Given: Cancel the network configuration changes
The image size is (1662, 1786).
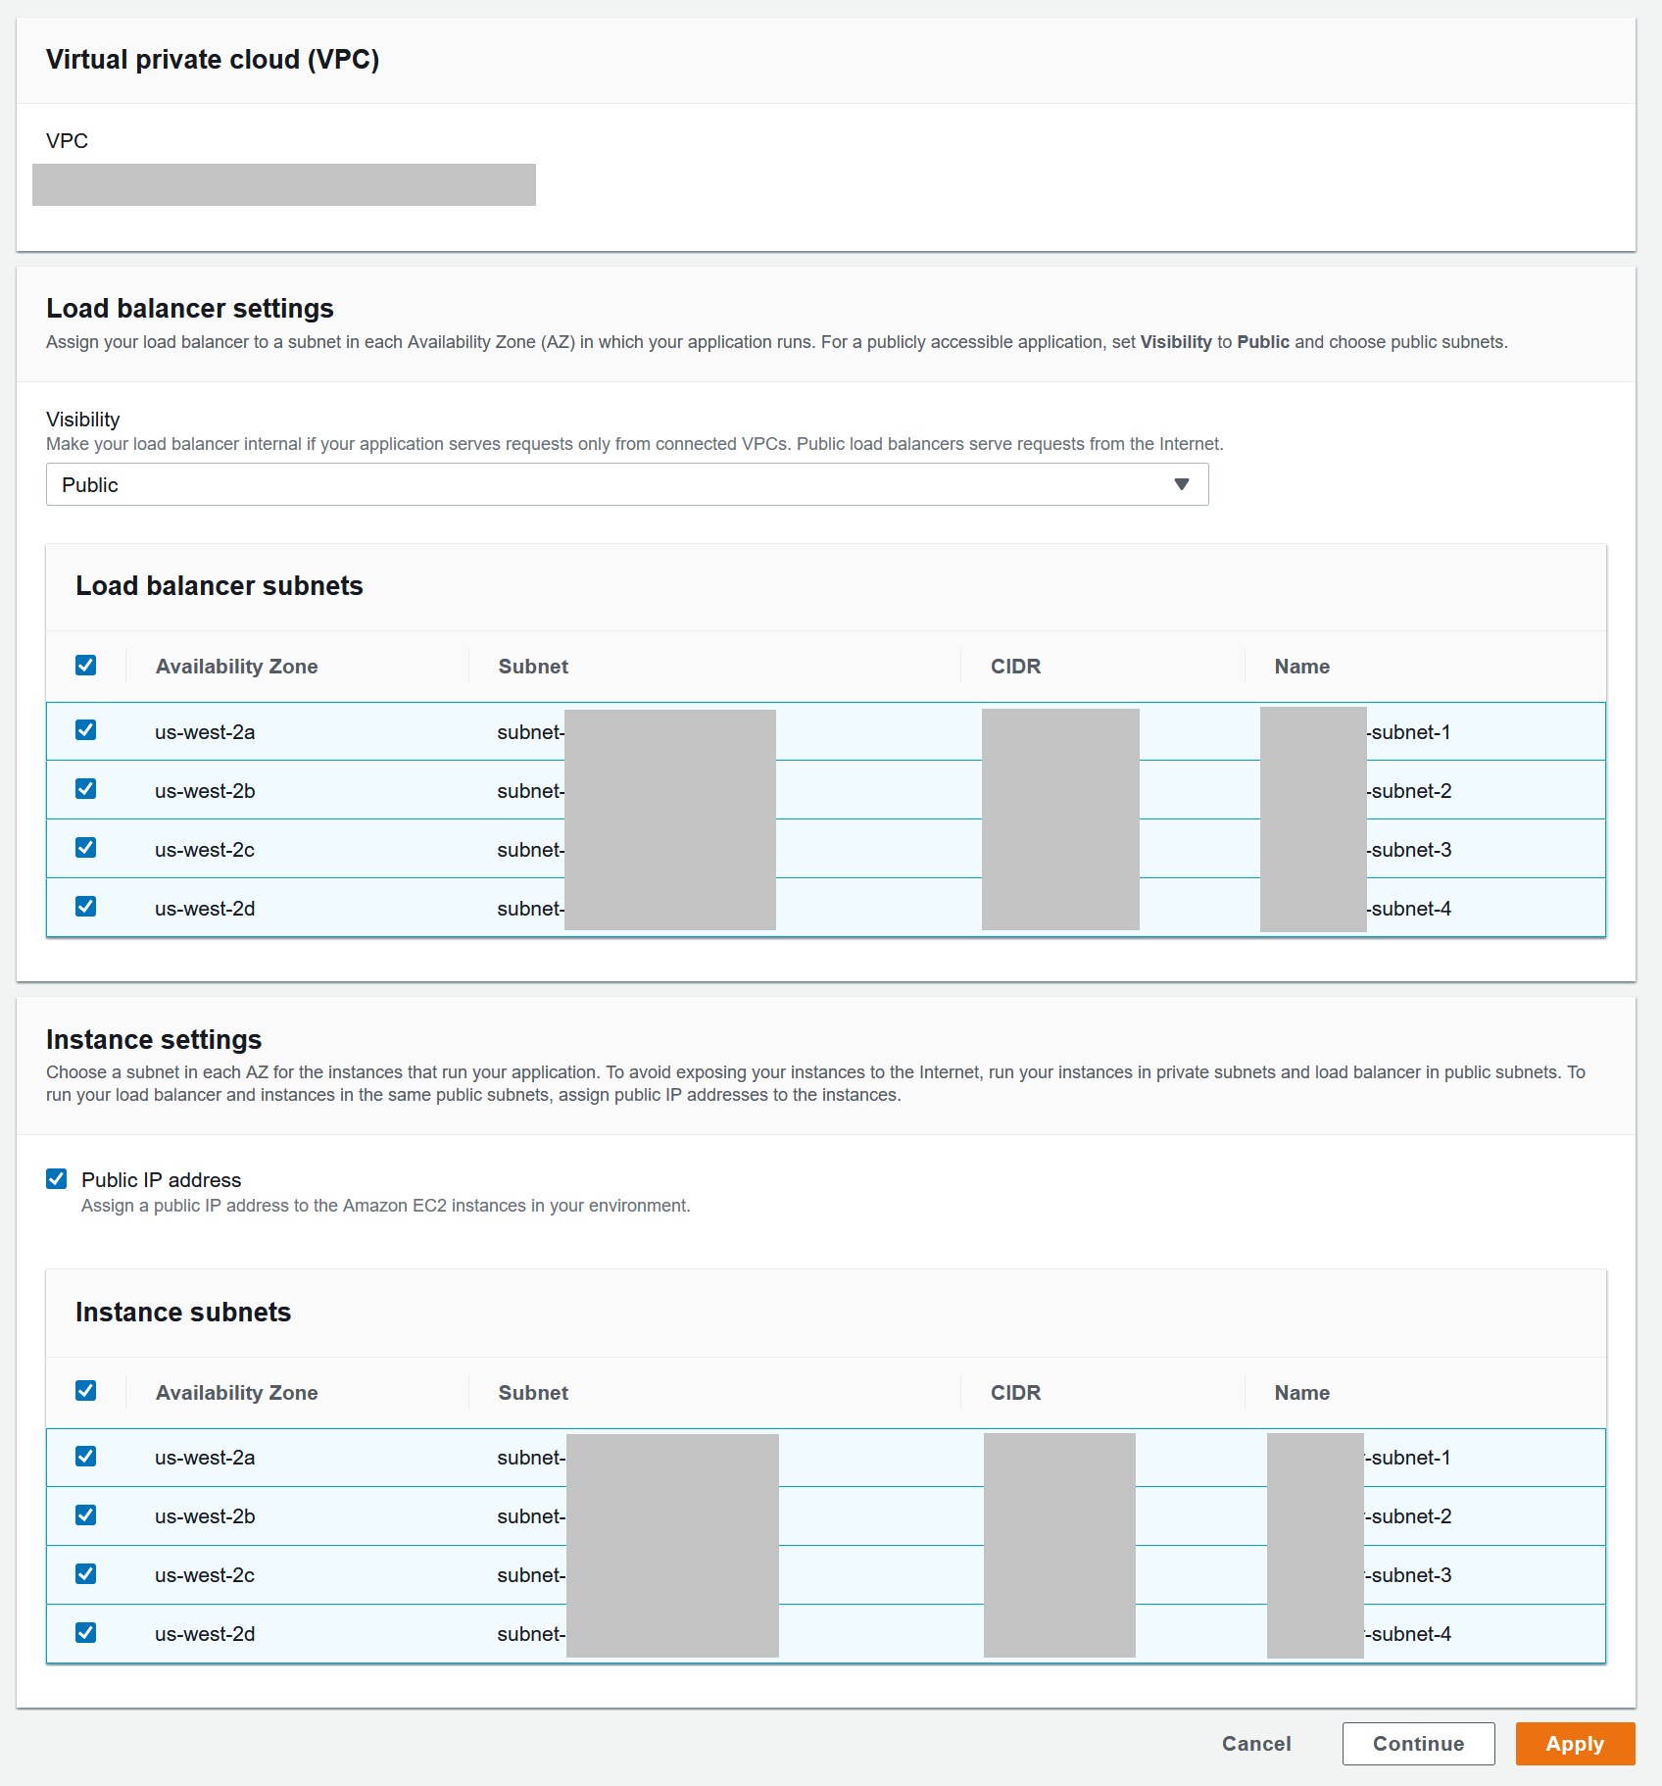Looking at the screenshot, I should pos(1256,1744).
